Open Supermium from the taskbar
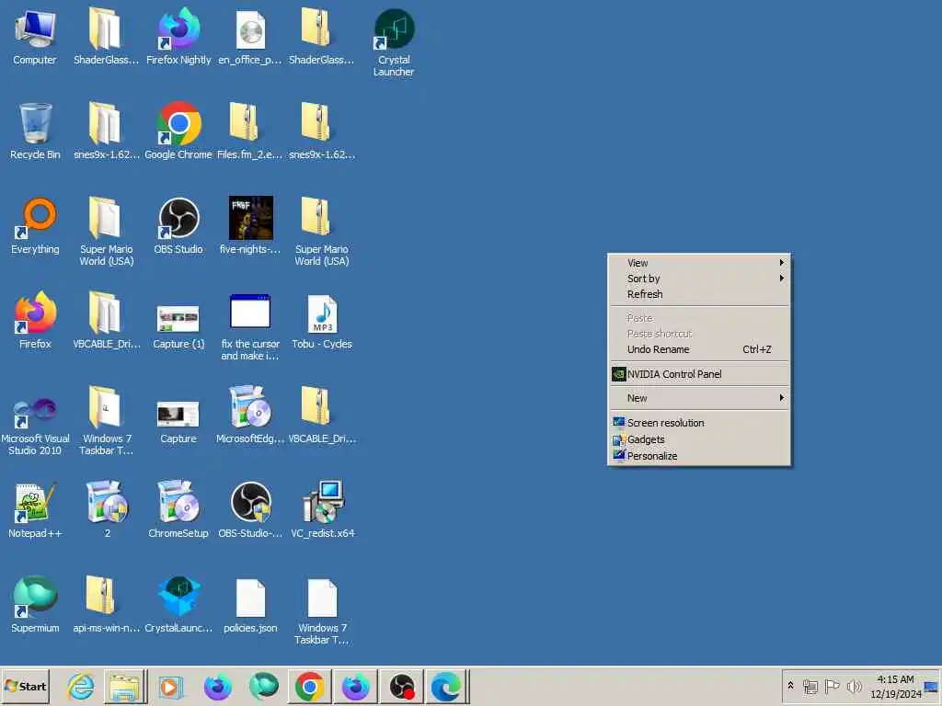 [x=264, y=686]
